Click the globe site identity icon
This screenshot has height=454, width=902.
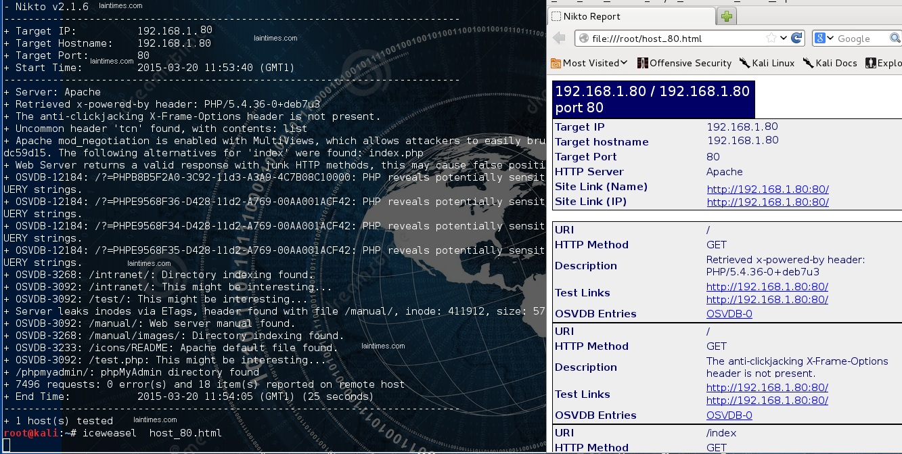click(583, 39)
